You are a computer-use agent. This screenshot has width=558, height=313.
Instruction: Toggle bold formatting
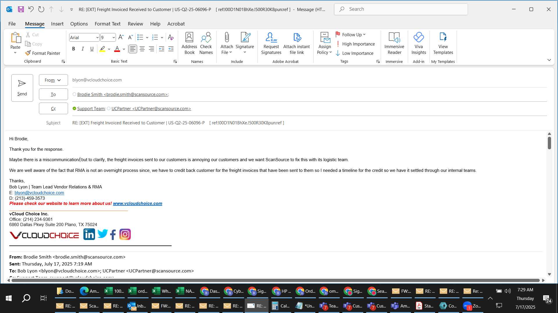[x=74, y=49]
